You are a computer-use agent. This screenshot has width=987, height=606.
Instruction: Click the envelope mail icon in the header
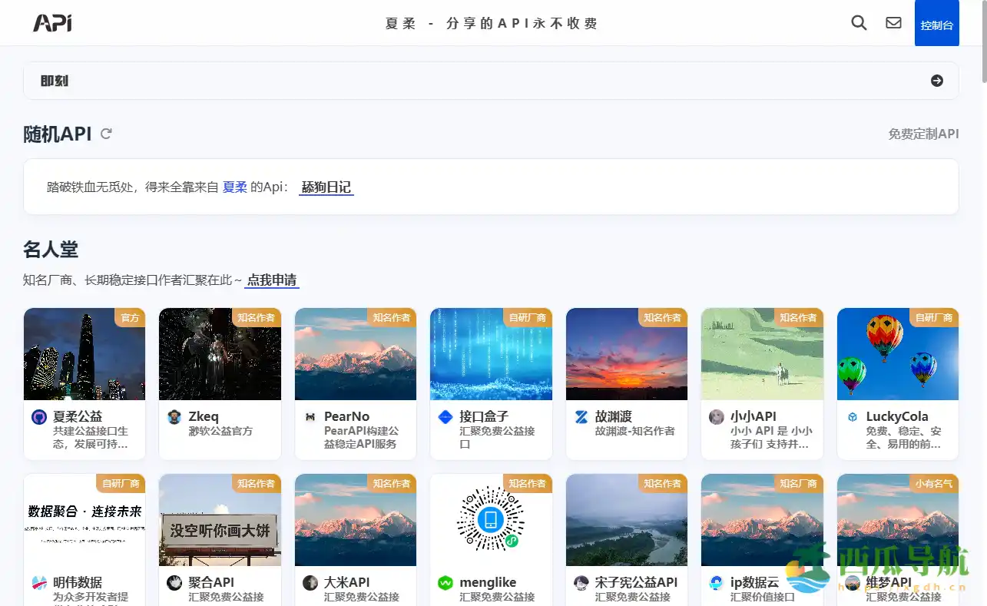click(x=893, y=23)
